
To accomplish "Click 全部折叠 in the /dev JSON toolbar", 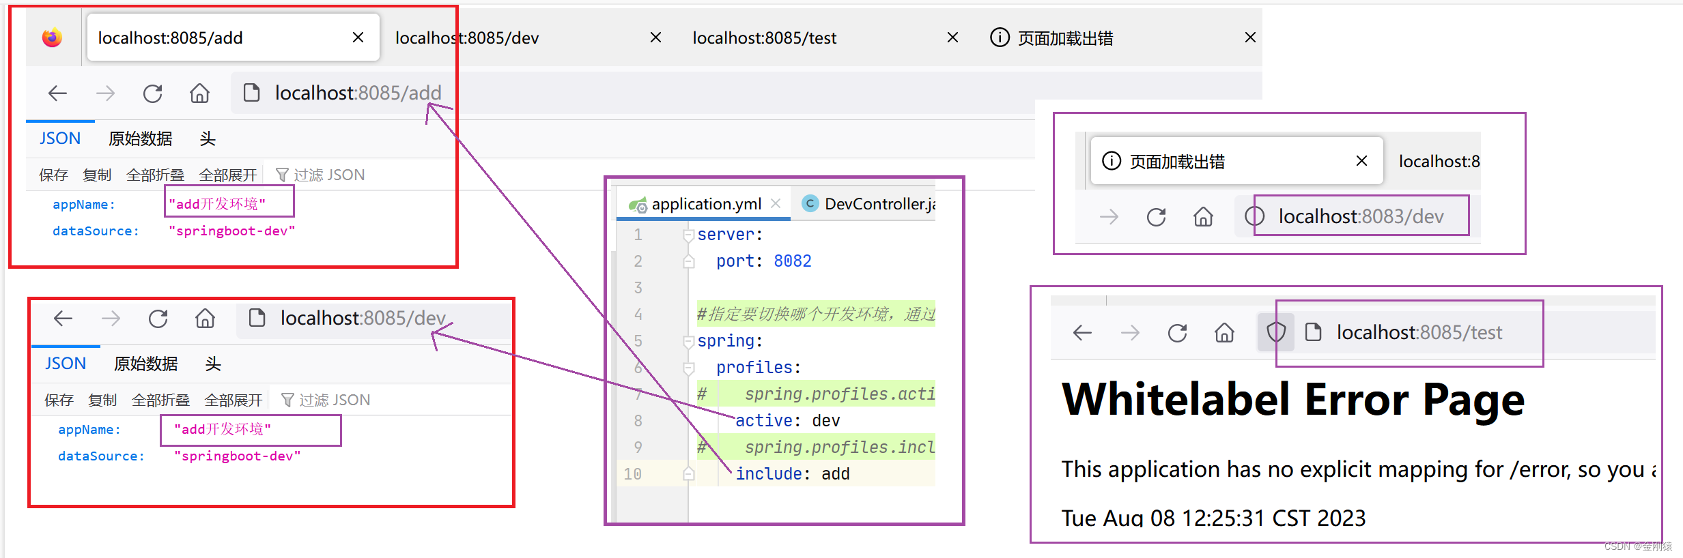I will [161, 400].
